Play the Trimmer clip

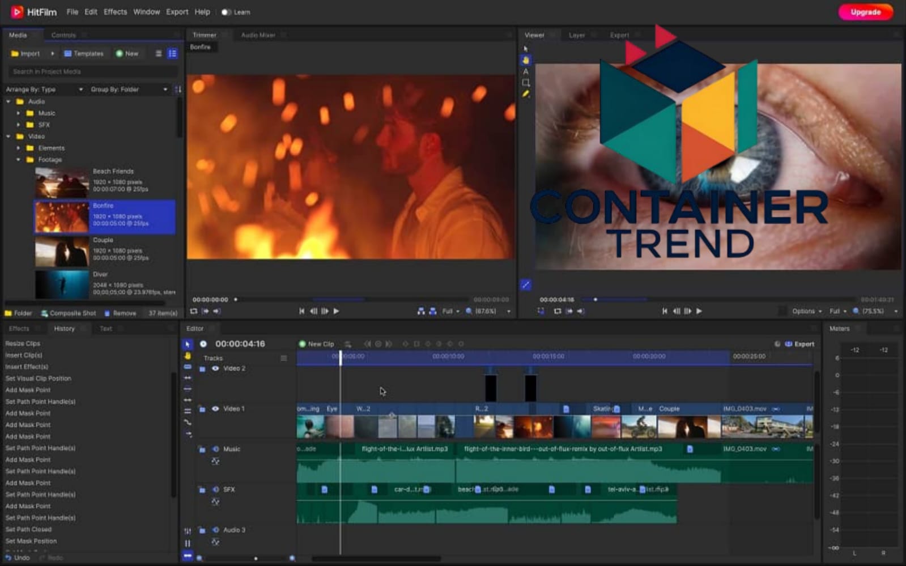click(x=337, y=311)
